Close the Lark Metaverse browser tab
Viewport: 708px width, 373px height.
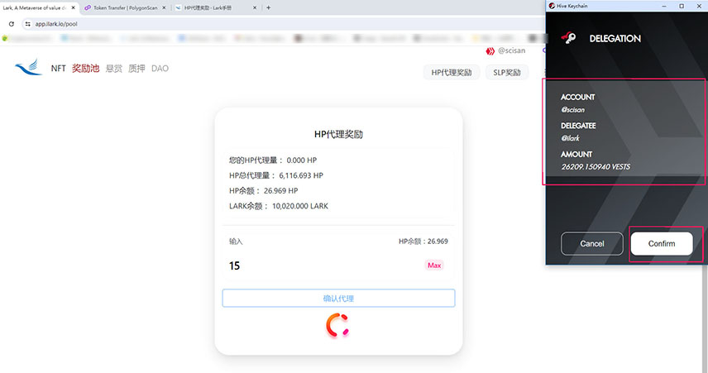point(73,7)
